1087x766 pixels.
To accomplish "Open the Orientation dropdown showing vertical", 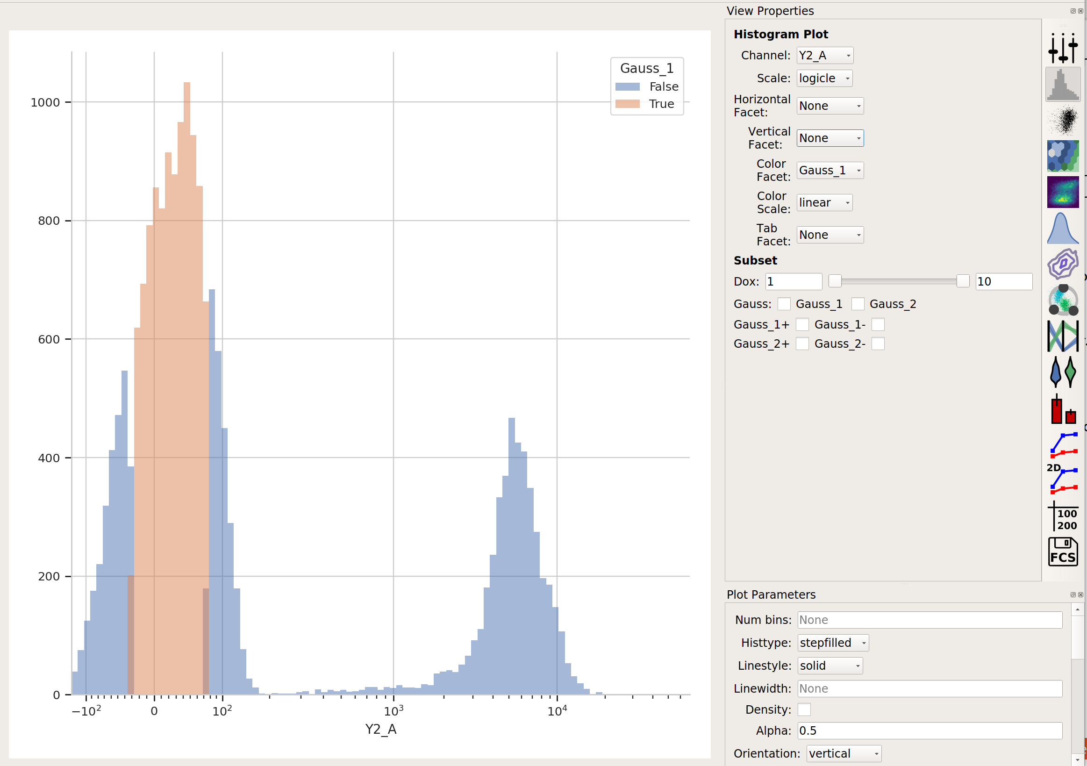I will click(844, 754).
